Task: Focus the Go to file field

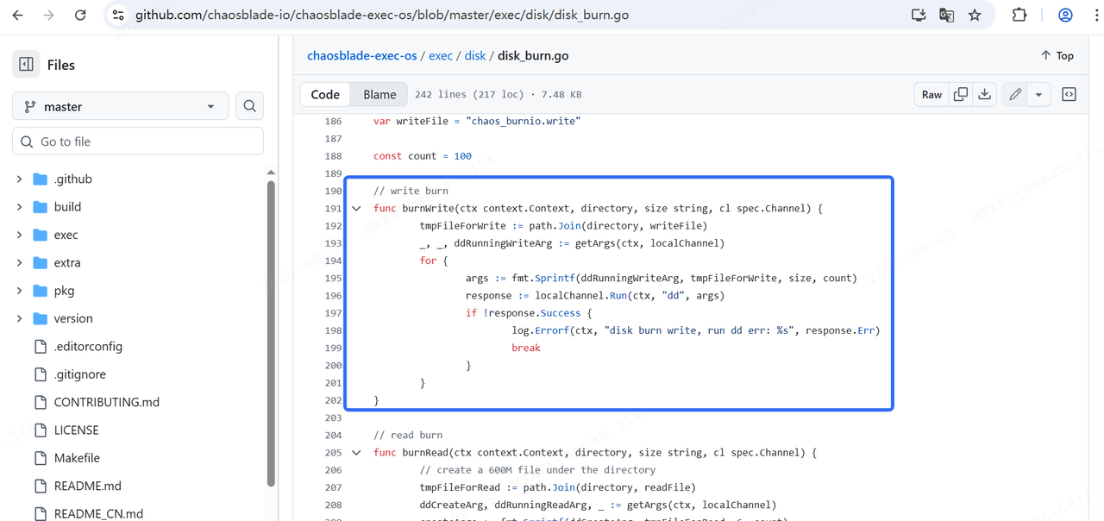Action: tap(138, 141)
